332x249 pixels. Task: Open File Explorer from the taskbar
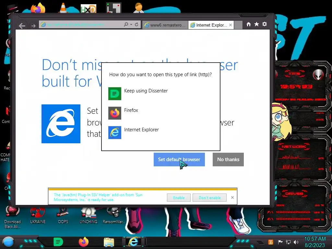click(x=109, y=242)
